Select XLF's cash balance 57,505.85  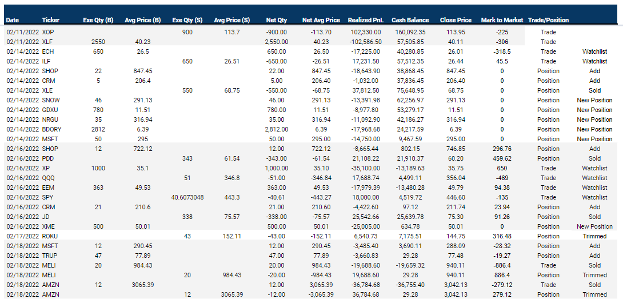pyautogui.click(x=408, y=42)
